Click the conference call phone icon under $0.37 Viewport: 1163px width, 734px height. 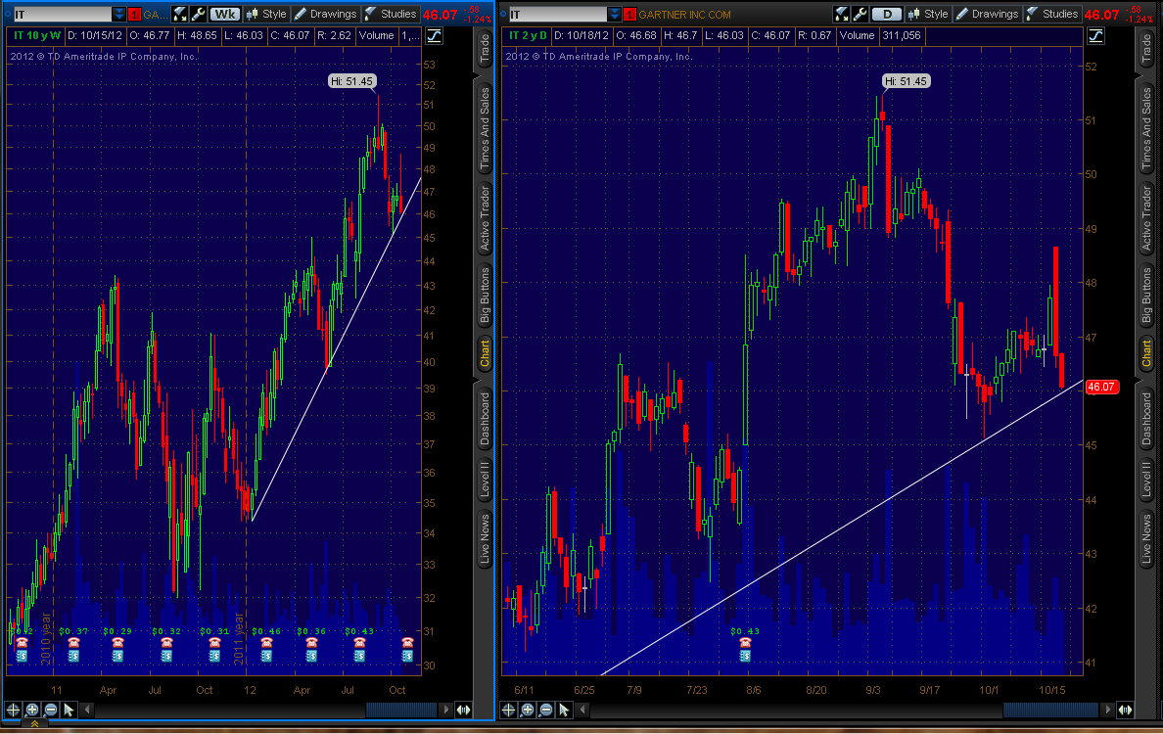73,643
